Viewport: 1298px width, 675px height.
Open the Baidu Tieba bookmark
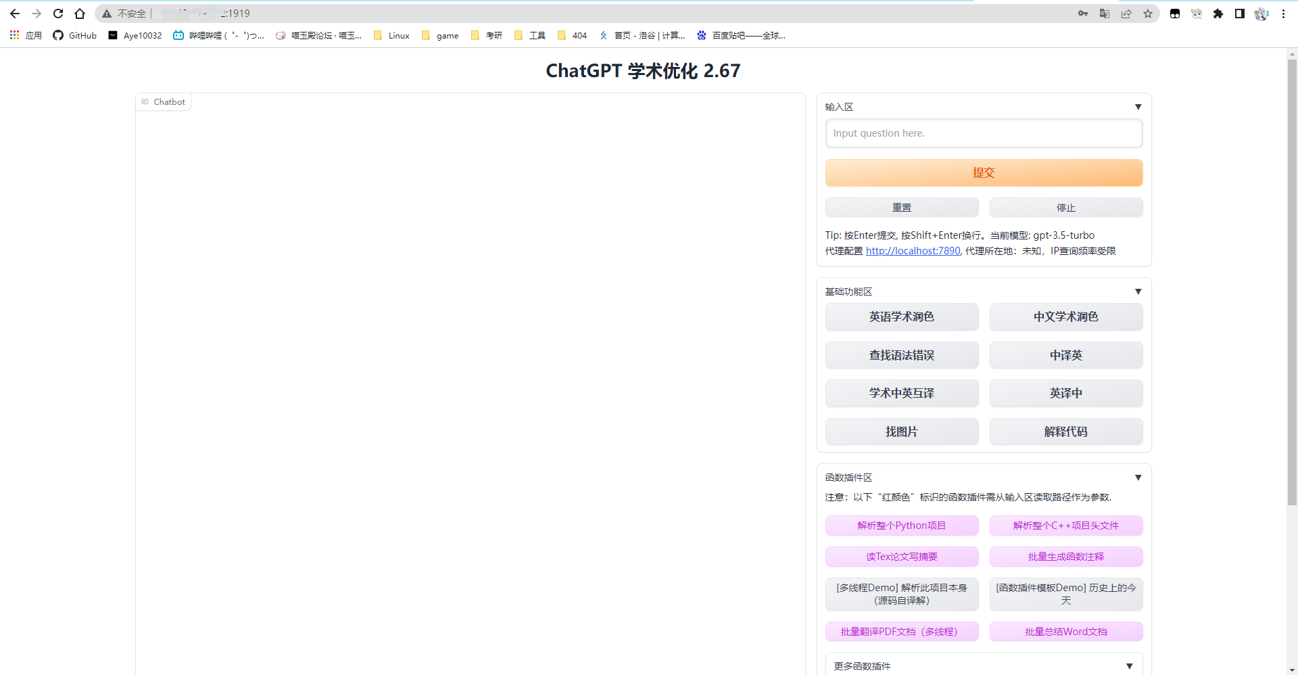coord(742,35)
